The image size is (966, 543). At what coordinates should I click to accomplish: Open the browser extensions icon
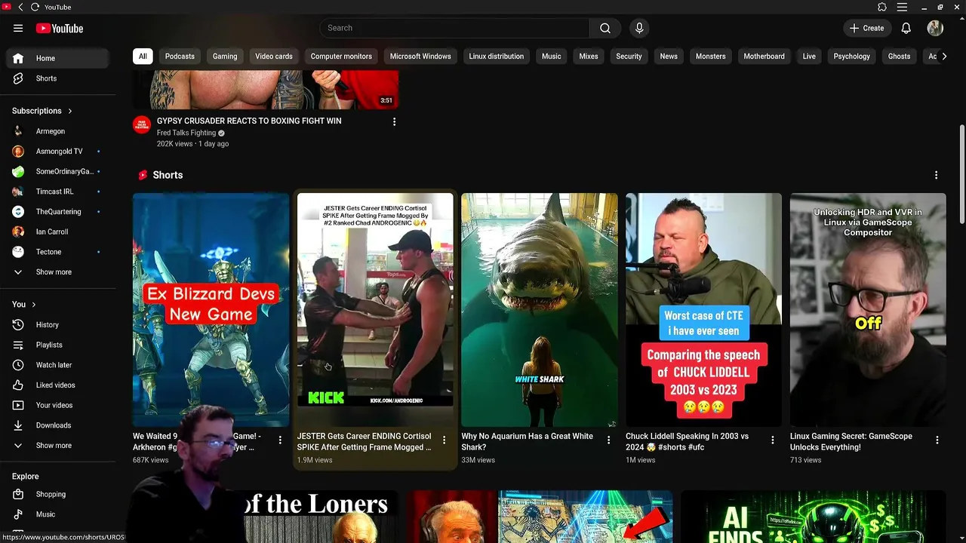point(882,7)
